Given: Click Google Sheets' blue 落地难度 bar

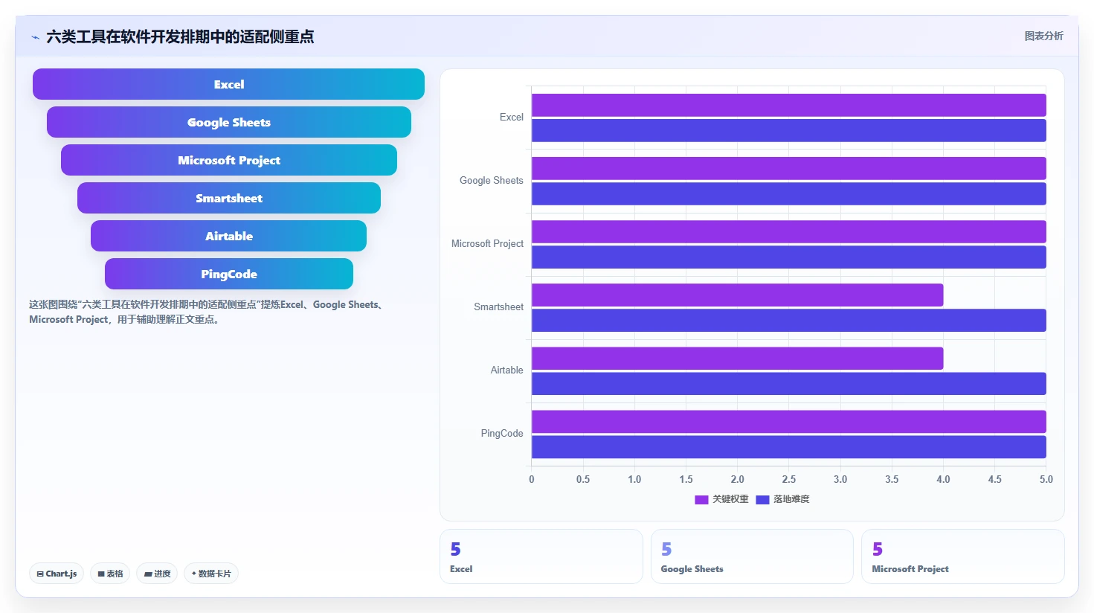Looking at the screenshot, I should [788, 193].
